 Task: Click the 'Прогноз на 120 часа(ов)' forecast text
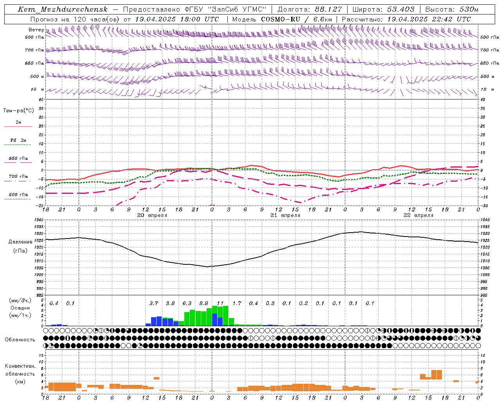point(75,19)
